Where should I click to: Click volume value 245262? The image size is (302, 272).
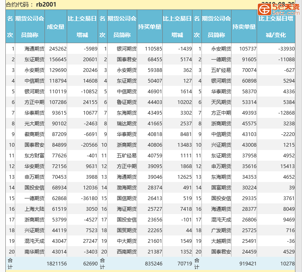58,49
